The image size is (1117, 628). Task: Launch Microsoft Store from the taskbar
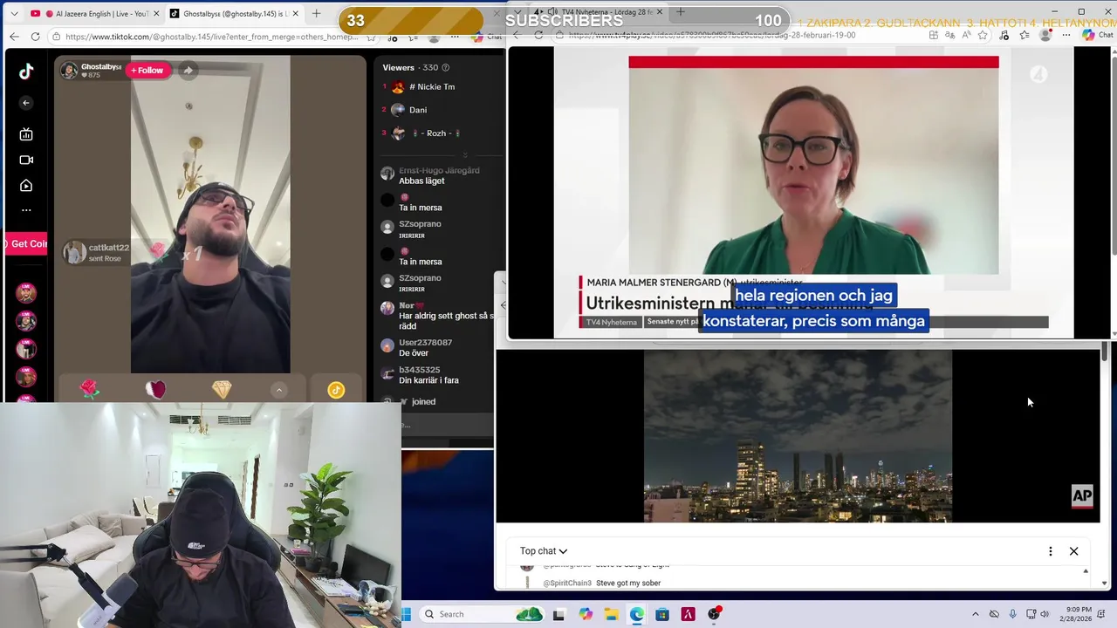click(x=662, y=614)
